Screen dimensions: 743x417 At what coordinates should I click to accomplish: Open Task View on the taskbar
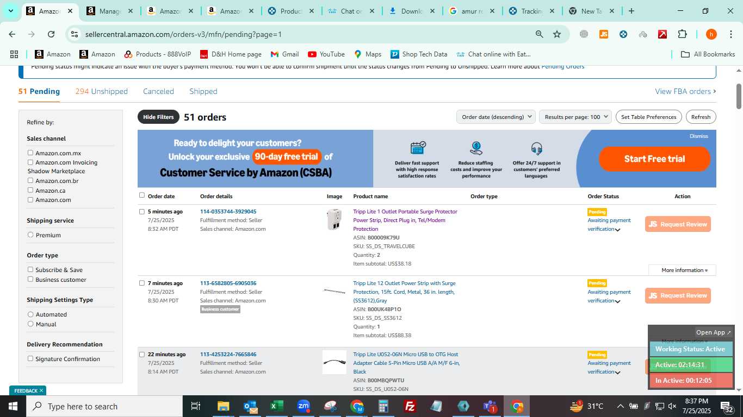pos(196,406)
